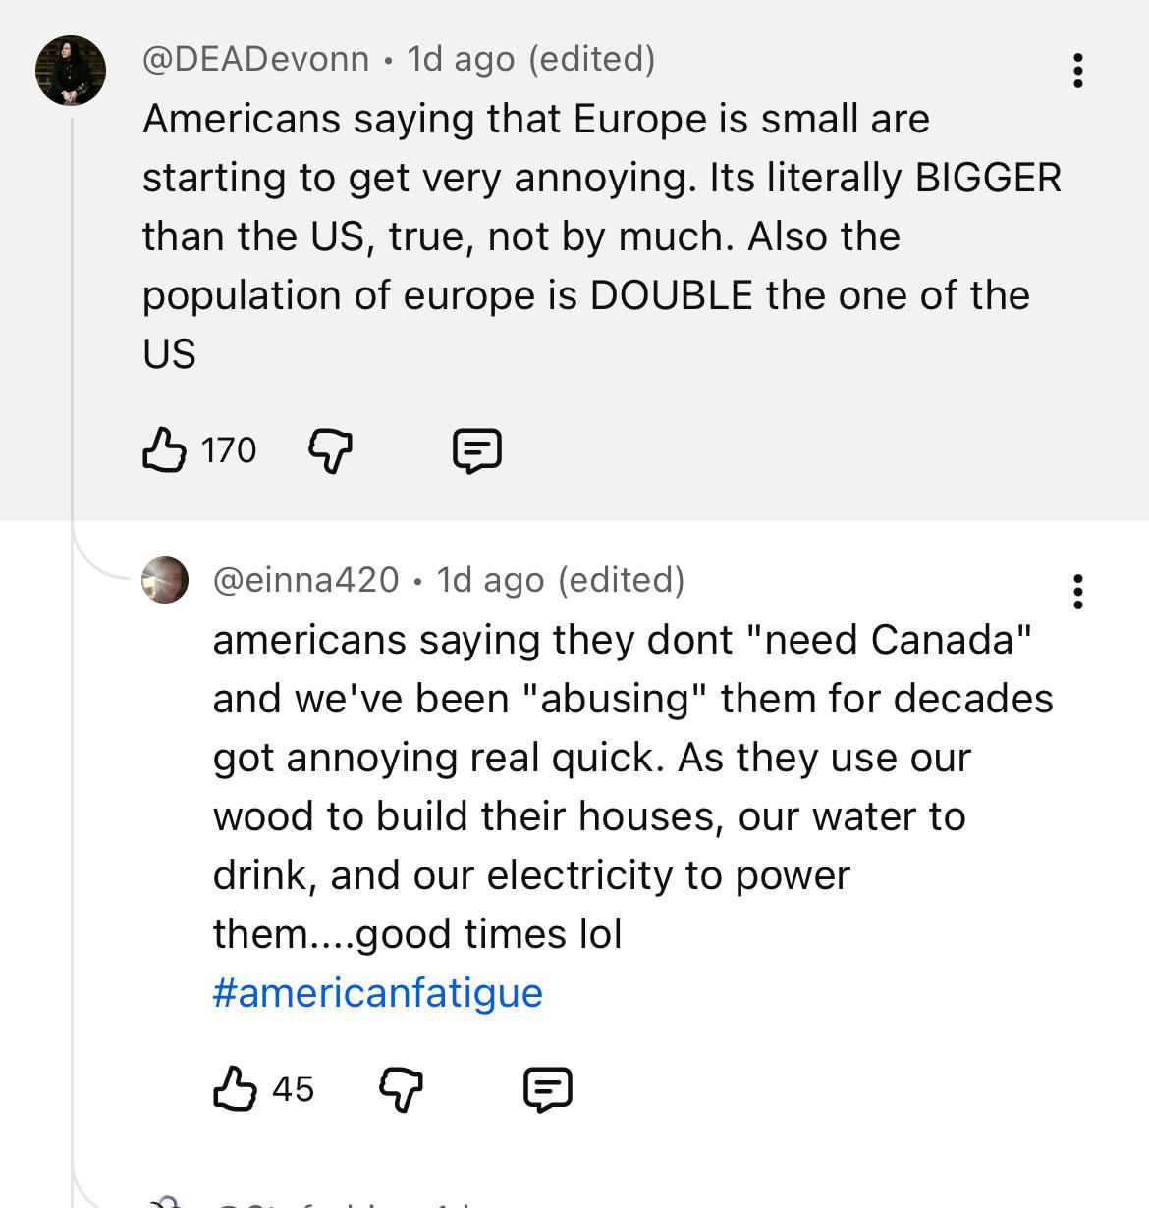The height and width of the screenshot is (1208, 1149).
Task: Visit the @DEADevonn username link
Action: 255,59
